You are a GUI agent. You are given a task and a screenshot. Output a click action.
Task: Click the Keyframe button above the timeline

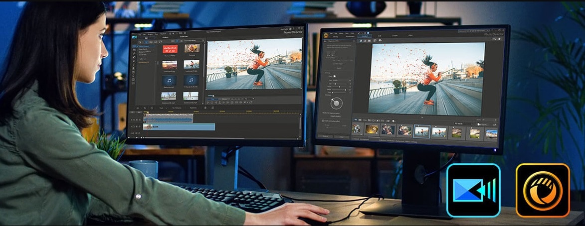tap(194, 108)
